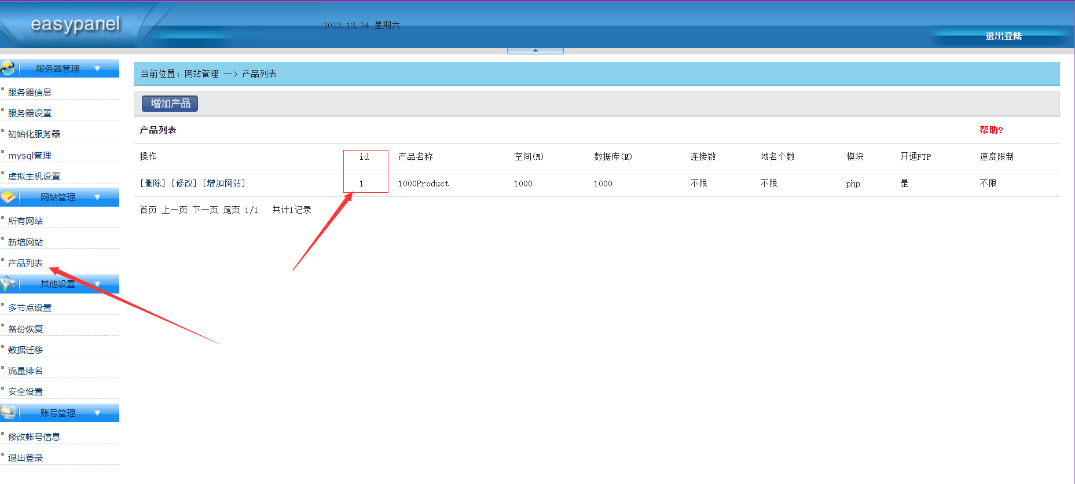
Task: Open 服务器信息 in the sidebar
Action: pyautogui.click(x=30, y=93)
